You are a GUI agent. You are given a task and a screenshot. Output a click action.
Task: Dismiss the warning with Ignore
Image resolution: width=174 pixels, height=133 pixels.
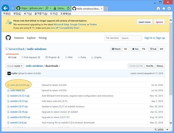tap(159, 22)
